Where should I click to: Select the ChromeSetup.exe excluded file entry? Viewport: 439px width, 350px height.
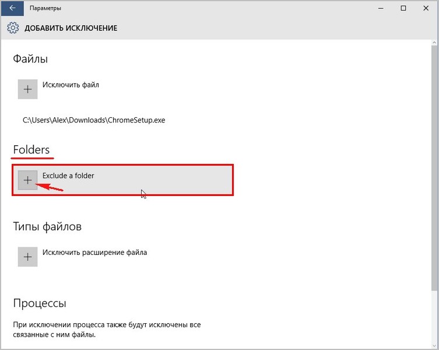[x=94, y=120]
